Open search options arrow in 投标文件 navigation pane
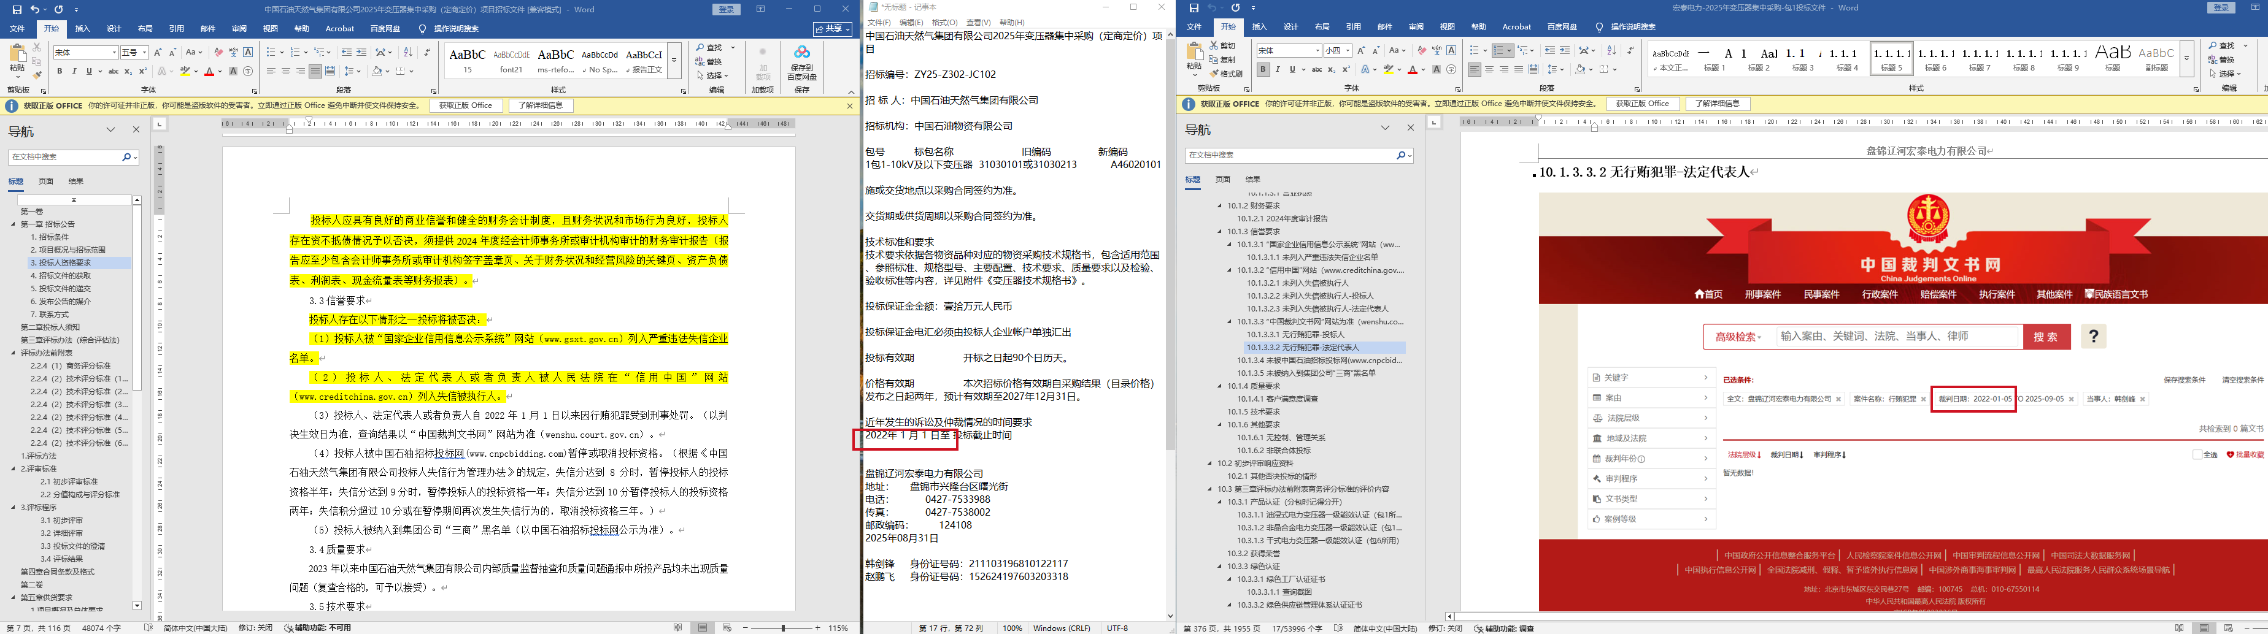2268x634 pixels. coord(1410,156)
